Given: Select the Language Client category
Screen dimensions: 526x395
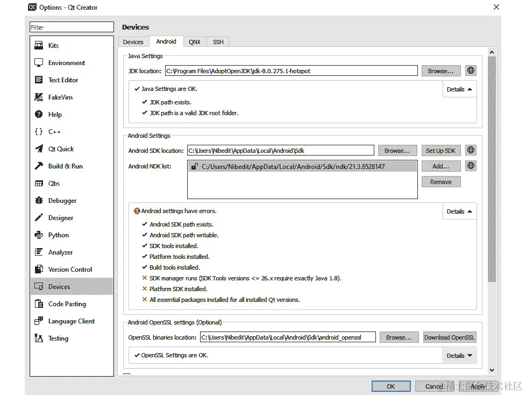Looking at the screenshot, I should tap(72, 321).
